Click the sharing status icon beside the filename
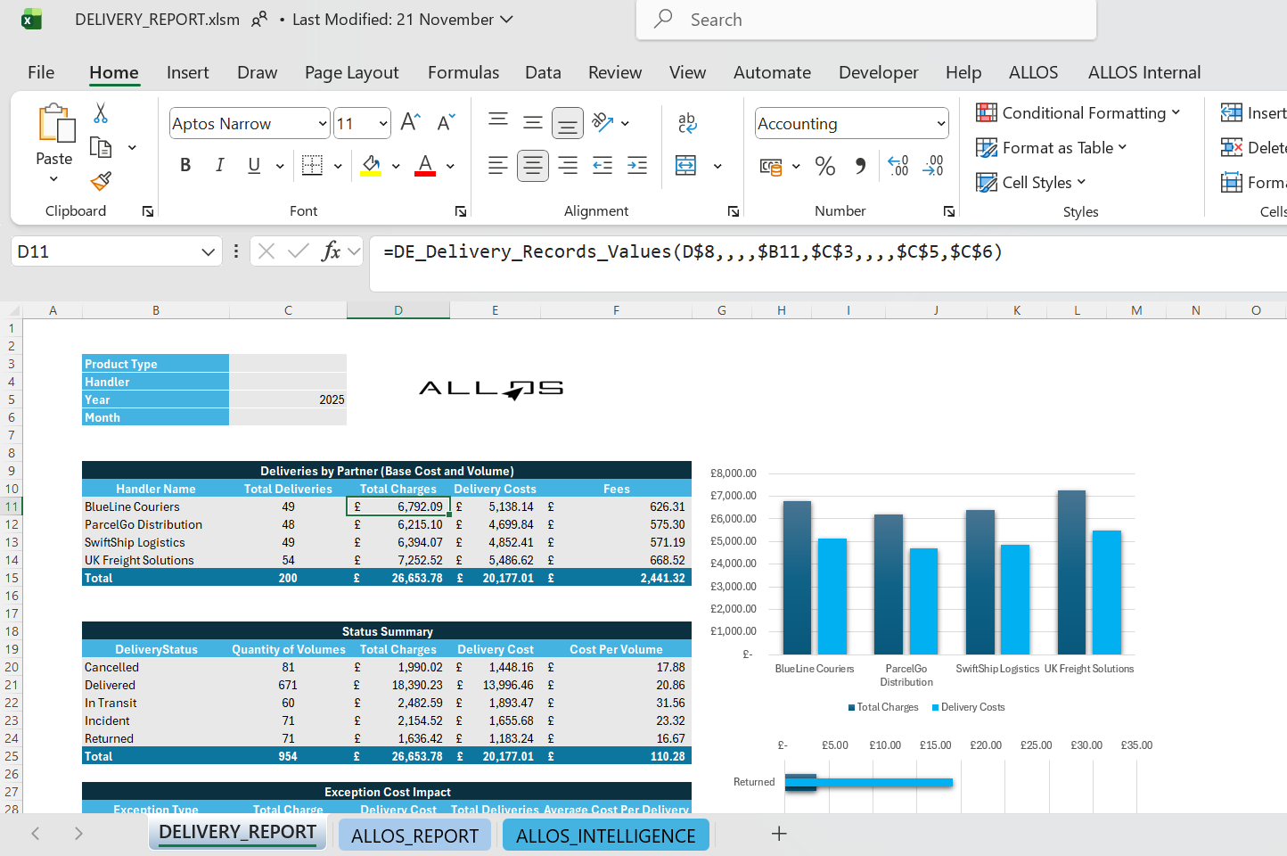This screenshot has width=1287, height=856. click(259, 20)
